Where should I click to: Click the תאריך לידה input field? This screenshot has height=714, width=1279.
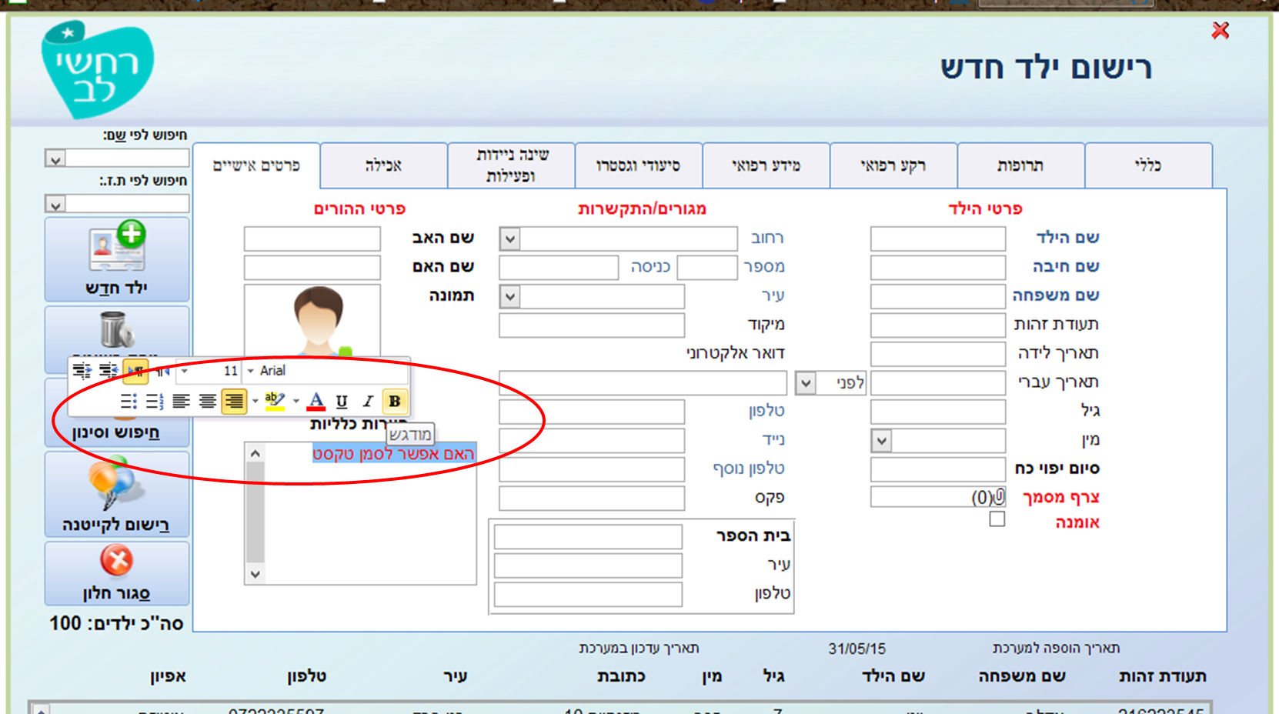tap(938, 354)
